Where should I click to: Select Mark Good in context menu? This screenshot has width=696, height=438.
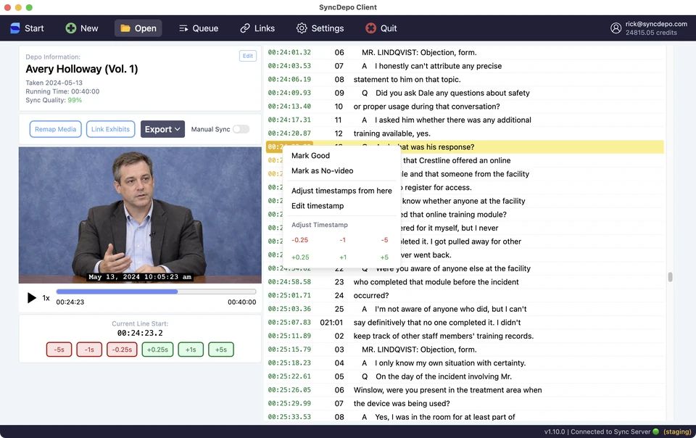pyautogui.click(x=311, y=156)
